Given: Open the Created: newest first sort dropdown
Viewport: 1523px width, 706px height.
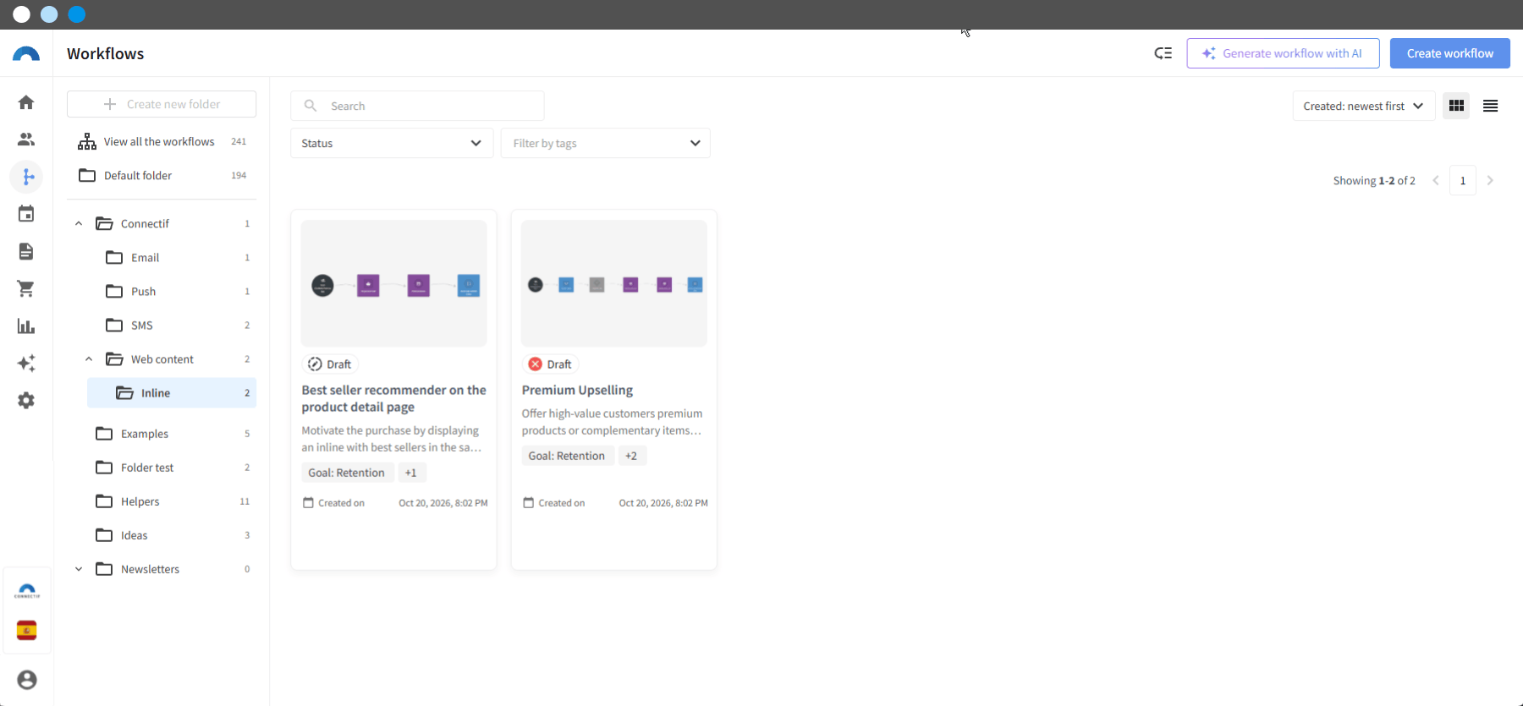Looking at the screenshot, I should [1363, 106].
